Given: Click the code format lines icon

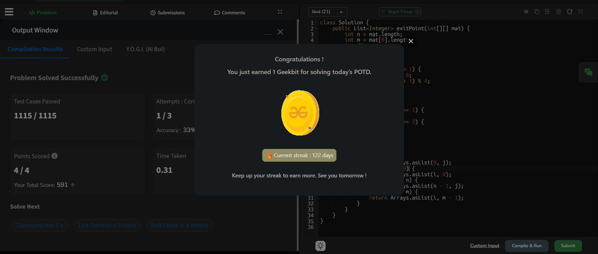Looking at the screenshot, I should [527, 11].
